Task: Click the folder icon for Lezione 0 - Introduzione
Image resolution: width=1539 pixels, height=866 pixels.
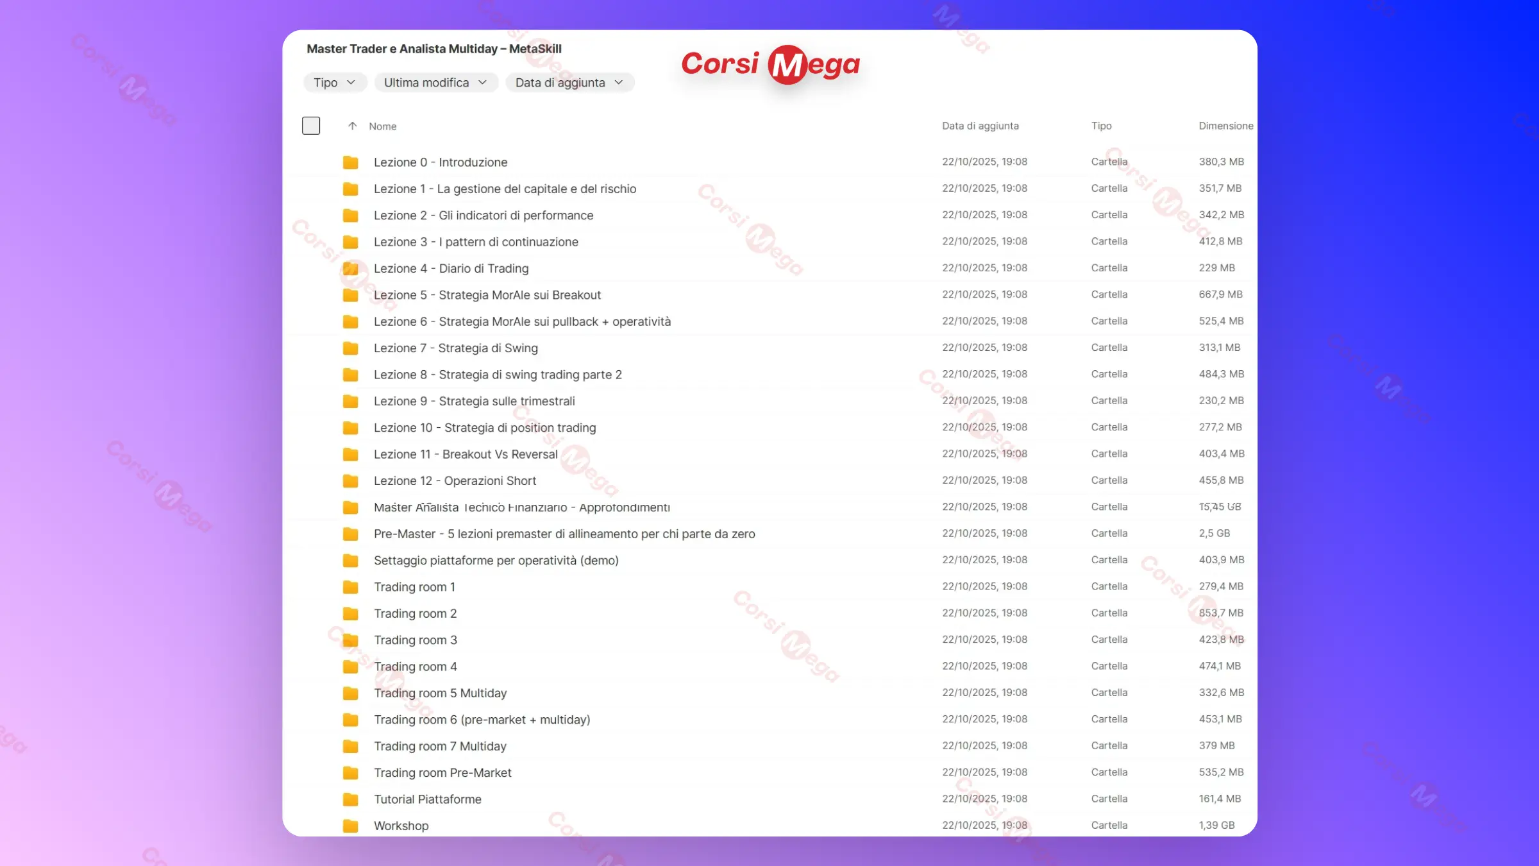Action: click(350, 162)
